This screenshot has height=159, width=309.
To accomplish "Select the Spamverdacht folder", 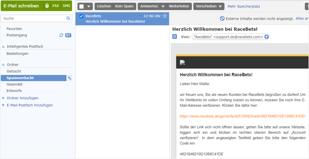I will pyautogui.click(x=34, y=78).
